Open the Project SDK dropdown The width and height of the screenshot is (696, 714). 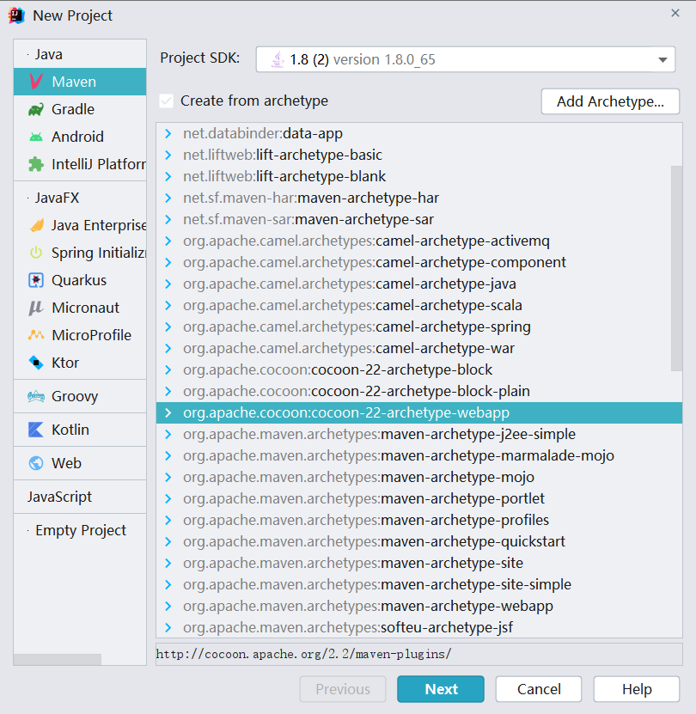[662, 59]
